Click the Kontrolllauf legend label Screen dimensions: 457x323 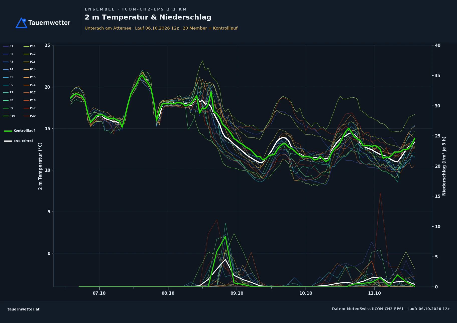(x=24, y=131)
